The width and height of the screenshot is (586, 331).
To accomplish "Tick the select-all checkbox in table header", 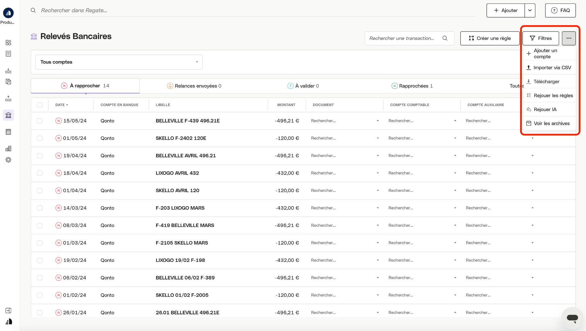I will [x=40, y=105].
